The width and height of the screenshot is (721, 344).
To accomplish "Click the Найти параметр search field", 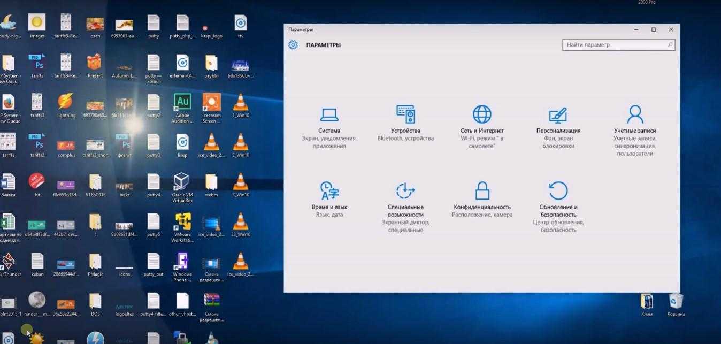I will pyautogui.click(x=614, y=45).
